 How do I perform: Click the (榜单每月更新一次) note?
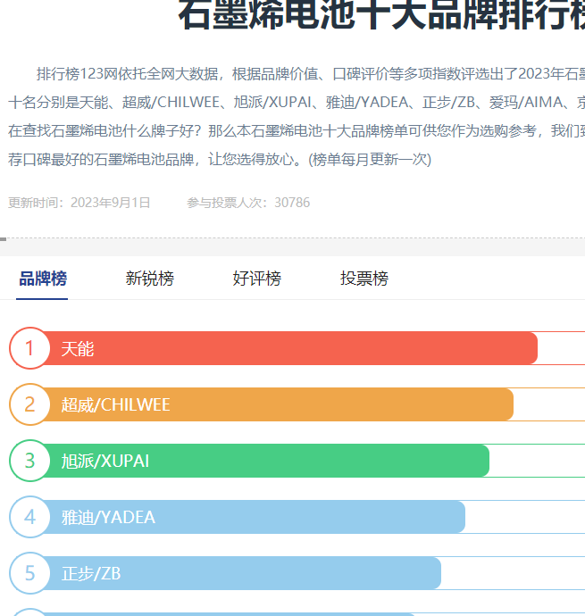[x=370, y=160]
